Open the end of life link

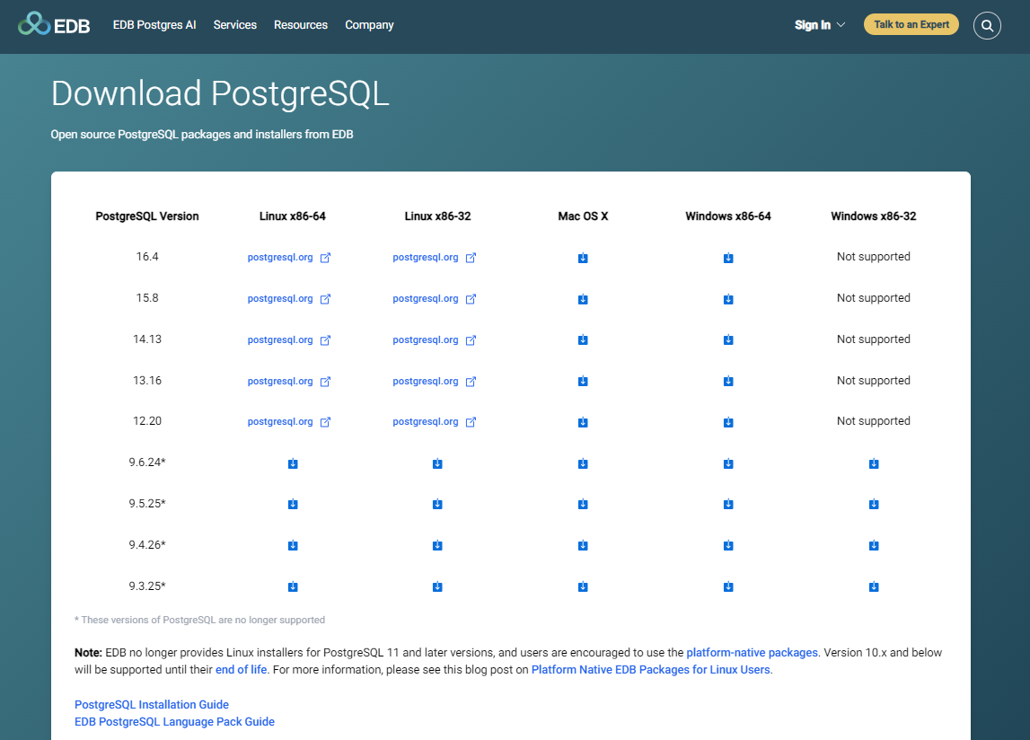tap(241, 670)
